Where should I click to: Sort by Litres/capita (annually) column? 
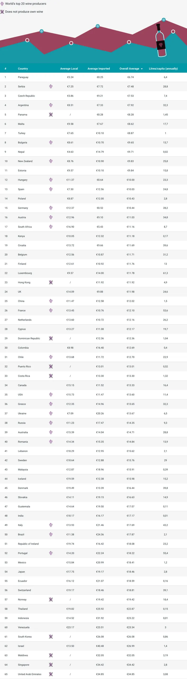click(x=163, y=69)
